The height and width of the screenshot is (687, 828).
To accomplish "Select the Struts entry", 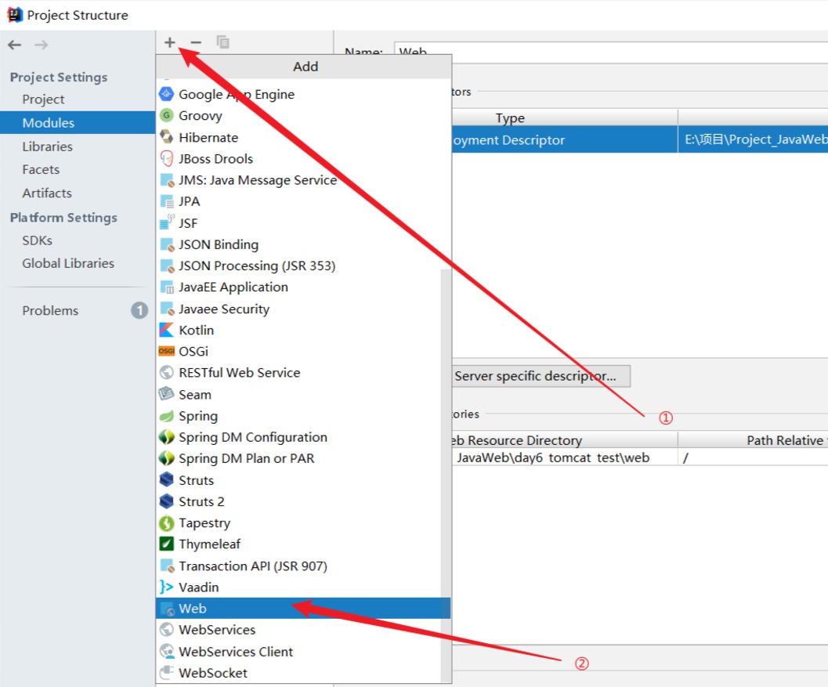I will [x=298, y=480].
